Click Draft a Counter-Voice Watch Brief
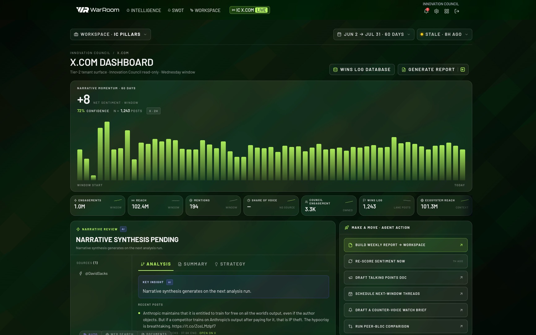 tap(405, 310)
